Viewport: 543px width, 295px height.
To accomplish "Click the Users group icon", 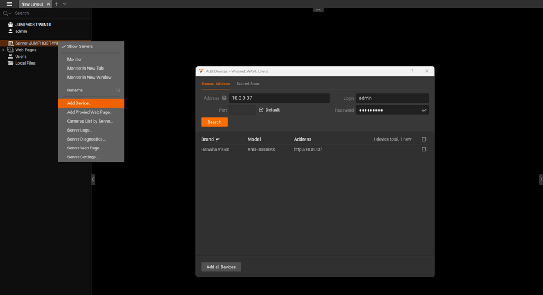I will pyautogui.click(x=11, y=56).
